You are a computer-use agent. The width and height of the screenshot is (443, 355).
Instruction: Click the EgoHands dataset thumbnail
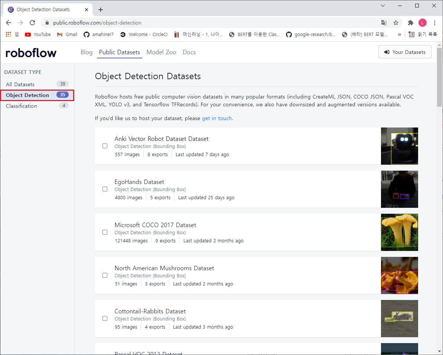click(x=399, y=189)
